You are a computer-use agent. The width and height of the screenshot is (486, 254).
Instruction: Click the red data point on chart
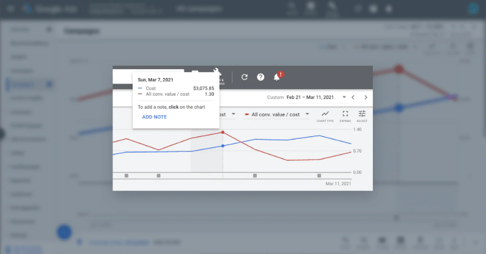tap(222, 132)
